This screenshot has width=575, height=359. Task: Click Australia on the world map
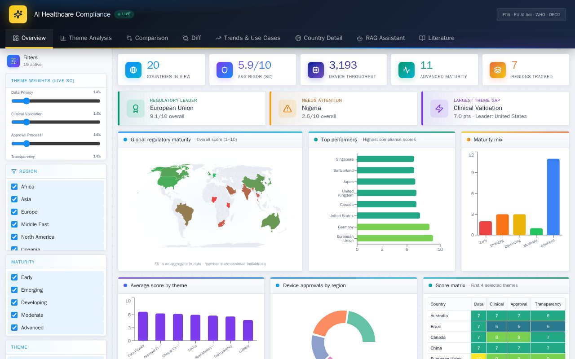[x=271, y=222]
